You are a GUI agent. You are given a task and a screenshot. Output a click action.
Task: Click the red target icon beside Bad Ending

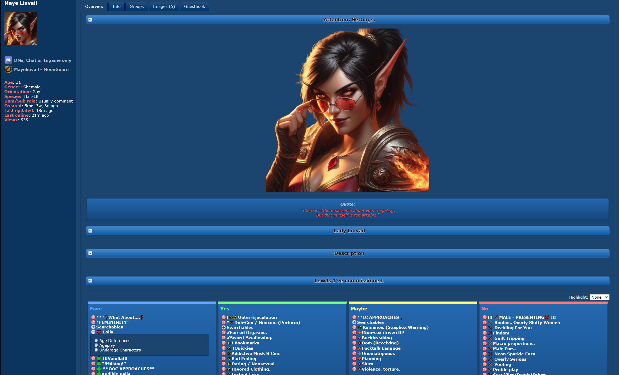click(223, 359)
